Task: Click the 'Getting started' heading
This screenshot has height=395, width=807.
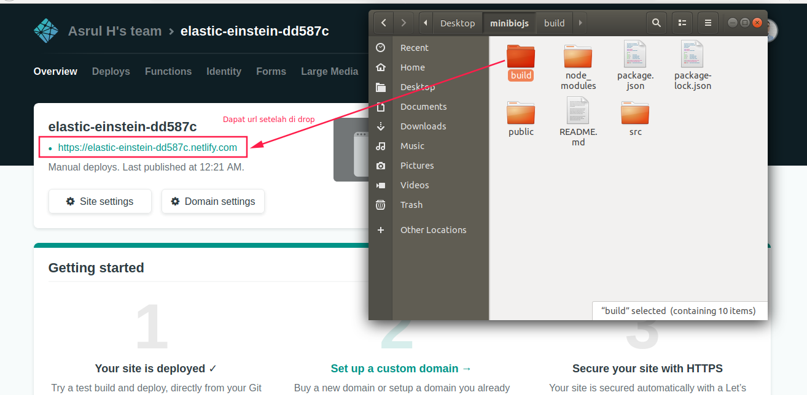Action: [x=96, y=268]
